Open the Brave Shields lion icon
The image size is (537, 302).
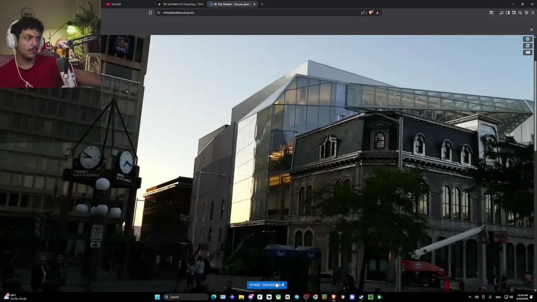[x=370, y=13]
